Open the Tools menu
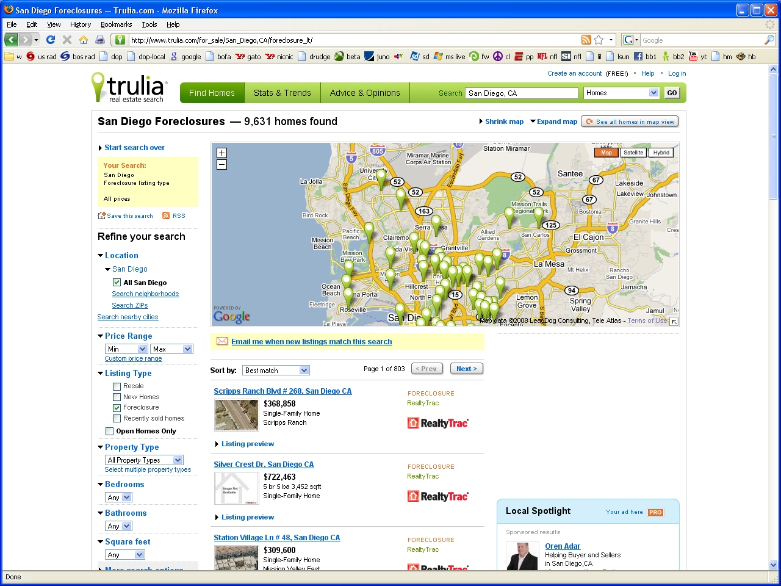The image size is (781, 586). tap(149, 24)
